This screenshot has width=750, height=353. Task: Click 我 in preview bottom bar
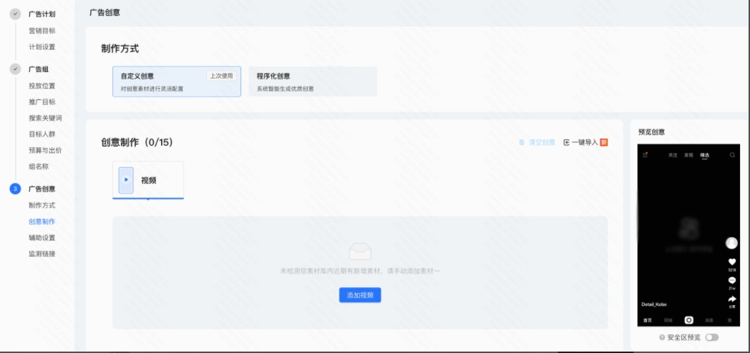730,321
